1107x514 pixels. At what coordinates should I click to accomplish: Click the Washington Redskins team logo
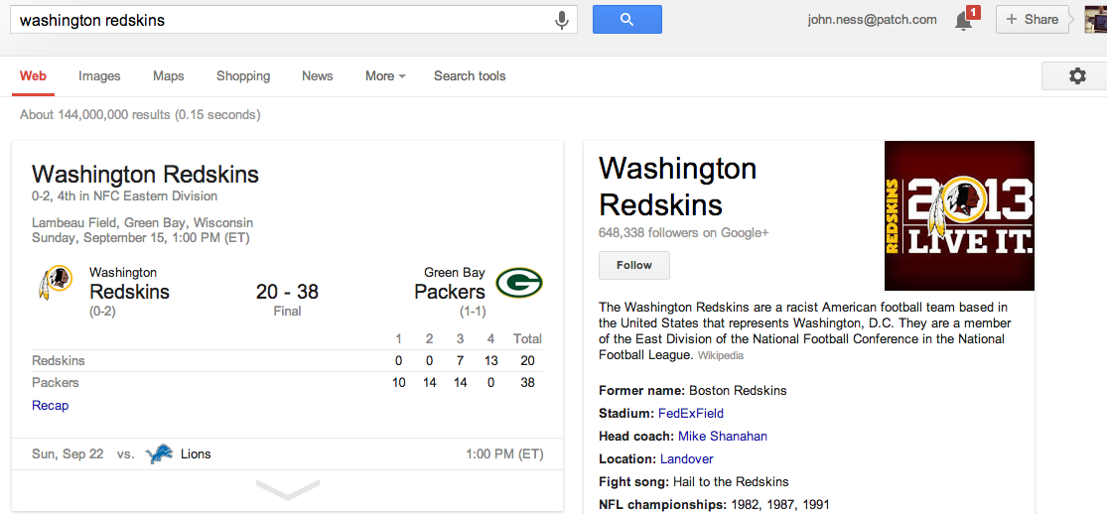(55, 282)
